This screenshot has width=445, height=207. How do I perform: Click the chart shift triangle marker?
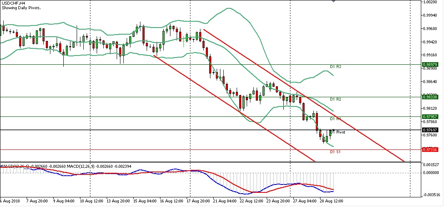pos(333,2)
